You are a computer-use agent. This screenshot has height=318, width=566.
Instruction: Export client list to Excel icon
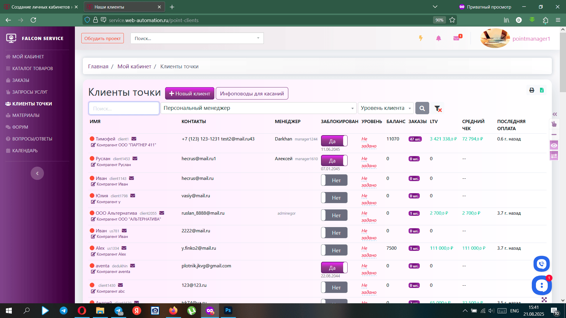[x=542, y=90]
